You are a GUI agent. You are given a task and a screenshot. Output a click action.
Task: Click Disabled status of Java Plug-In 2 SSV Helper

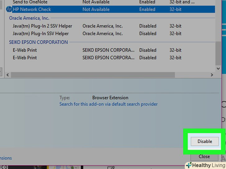click(148, 26)
